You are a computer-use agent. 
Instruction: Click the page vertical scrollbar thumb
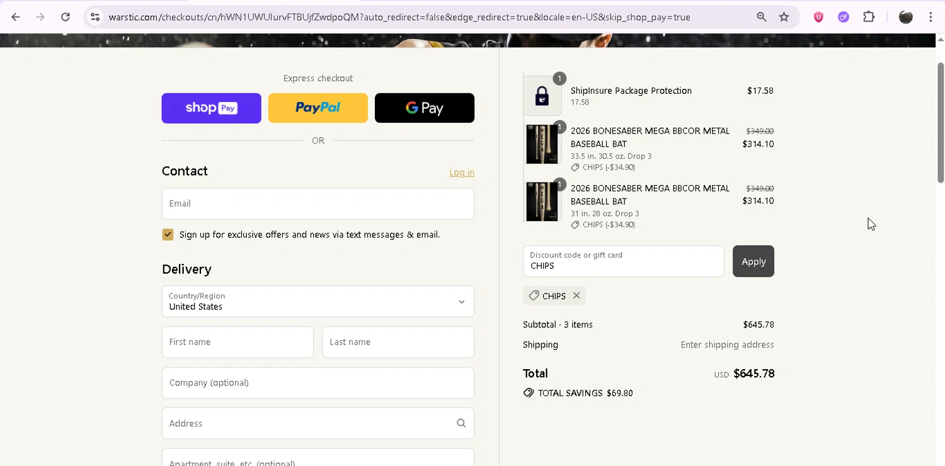click(940, 123)
